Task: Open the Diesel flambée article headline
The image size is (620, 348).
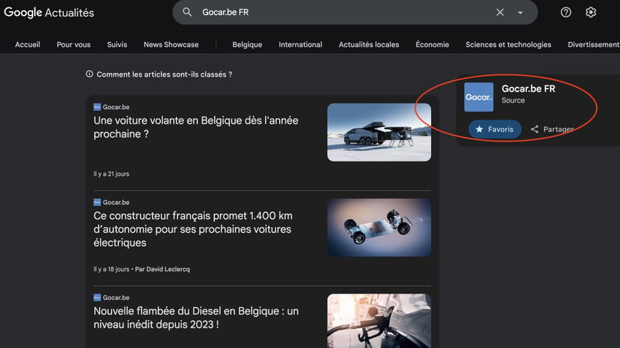Action: 196,318
